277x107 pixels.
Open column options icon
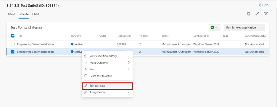248,14
